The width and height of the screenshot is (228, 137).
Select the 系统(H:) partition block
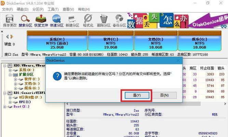57,41
